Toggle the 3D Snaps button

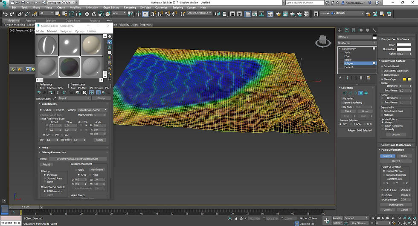click(153, 14)
